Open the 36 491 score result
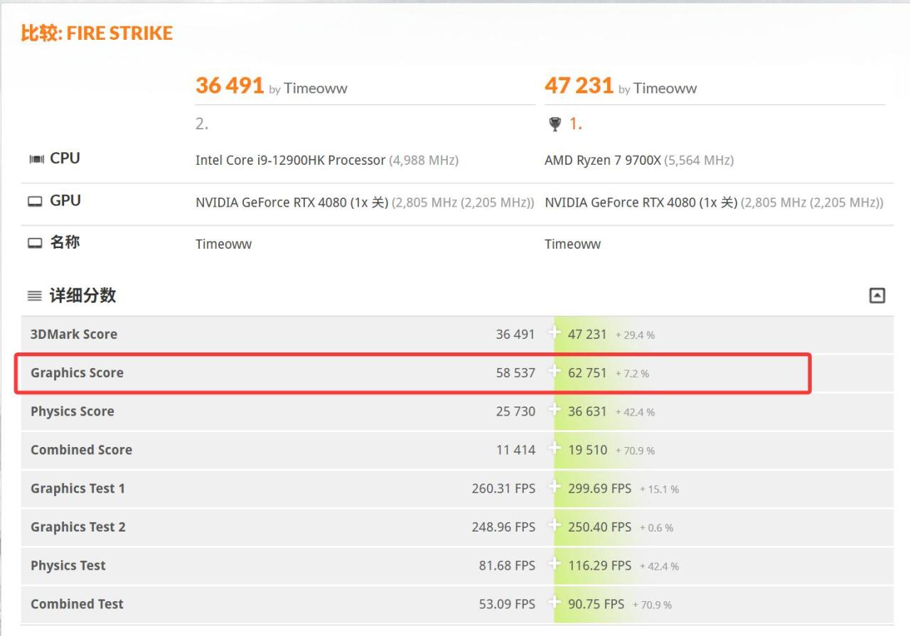 230,86
